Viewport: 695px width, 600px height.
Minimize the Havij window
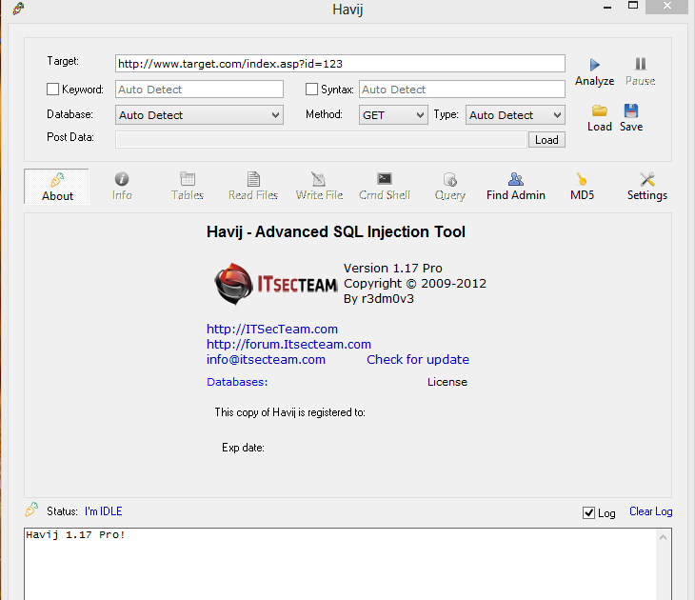point(607,7)
